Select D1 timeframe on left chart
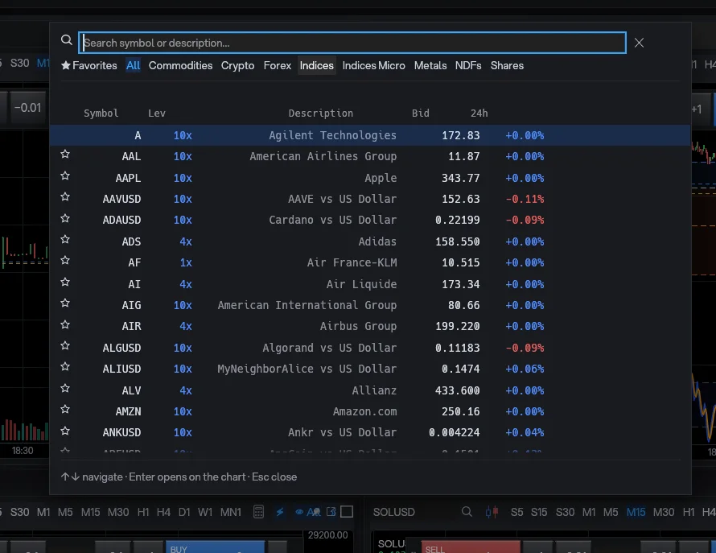Screen dimensions: 716x553 [x=184, y=512]
